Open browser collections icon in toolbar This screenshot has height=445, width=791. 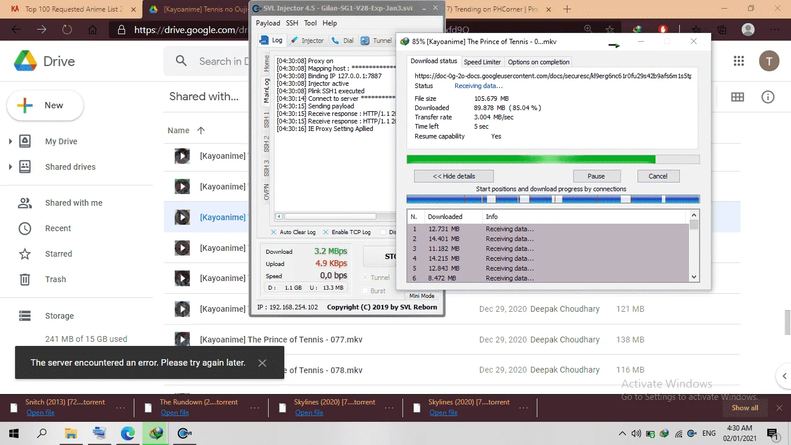click(722, 30)
